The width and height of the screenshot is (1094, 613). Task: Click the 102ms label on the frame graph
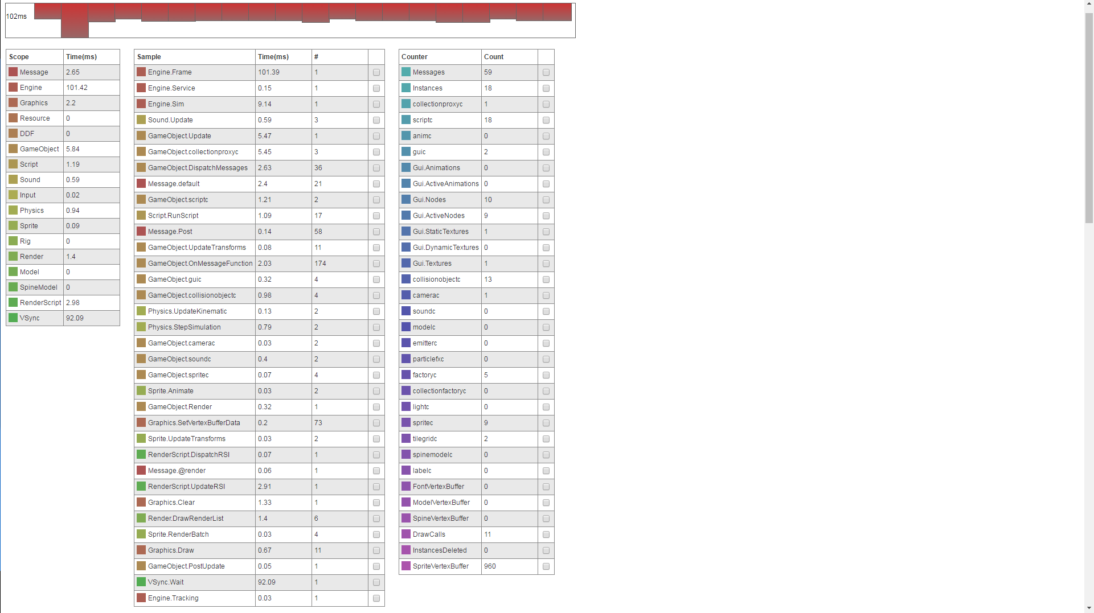coord(17,17)
